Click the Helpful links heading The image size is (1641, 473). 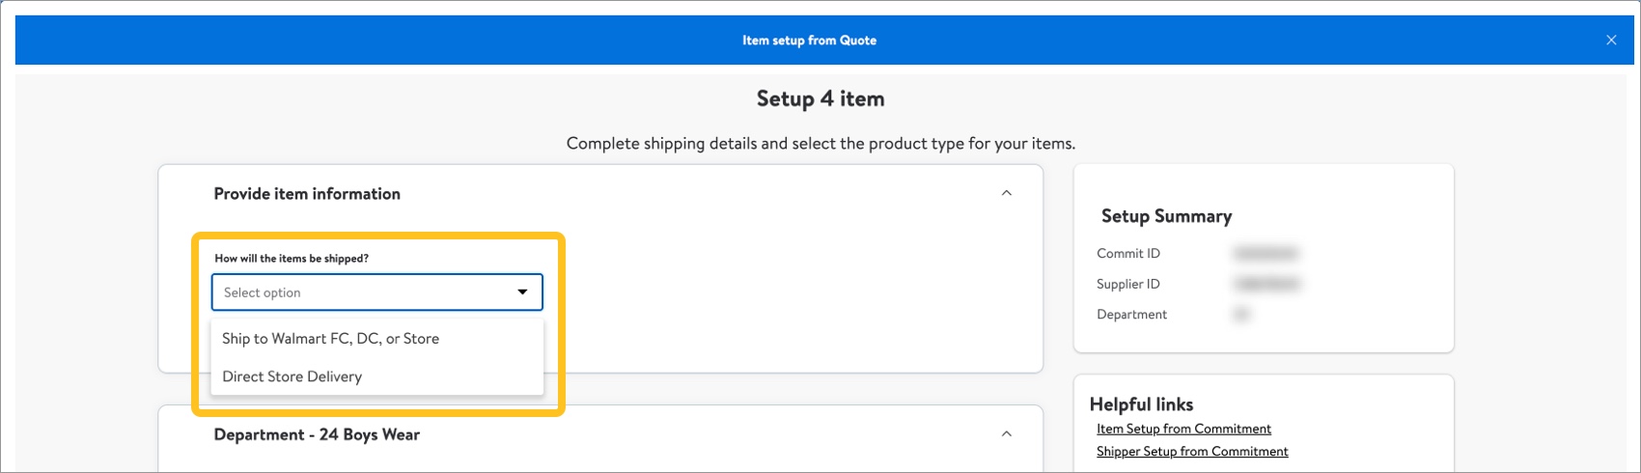pos(1141,404)
